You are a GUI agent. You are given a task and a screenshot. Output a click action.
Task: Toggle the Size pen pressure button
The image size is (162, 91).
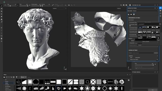(18, 5)
